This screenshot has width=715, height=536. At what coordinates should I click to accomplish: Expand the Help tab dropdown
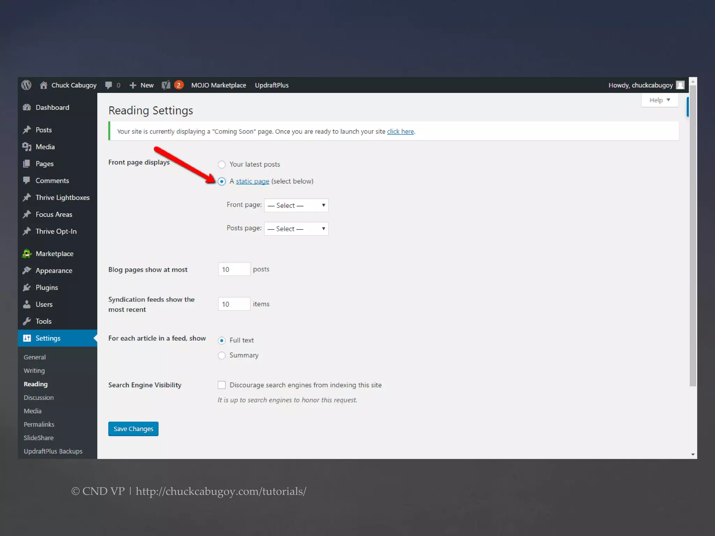[659, 100]
